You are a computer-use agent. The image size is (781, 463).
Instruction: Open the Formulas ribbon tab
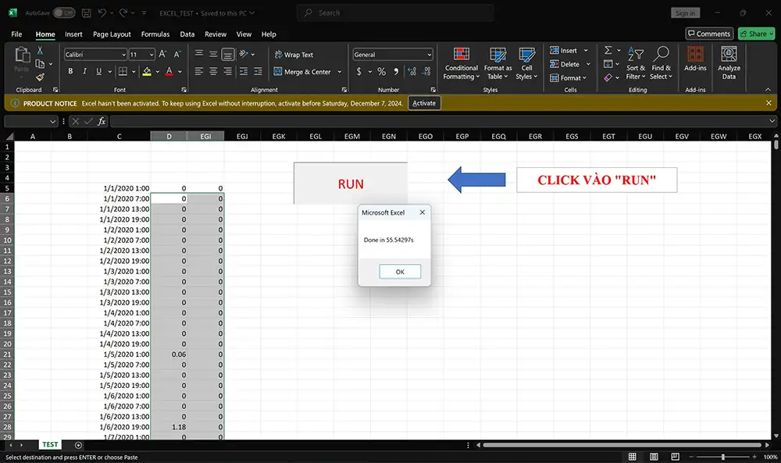[155, 34]
